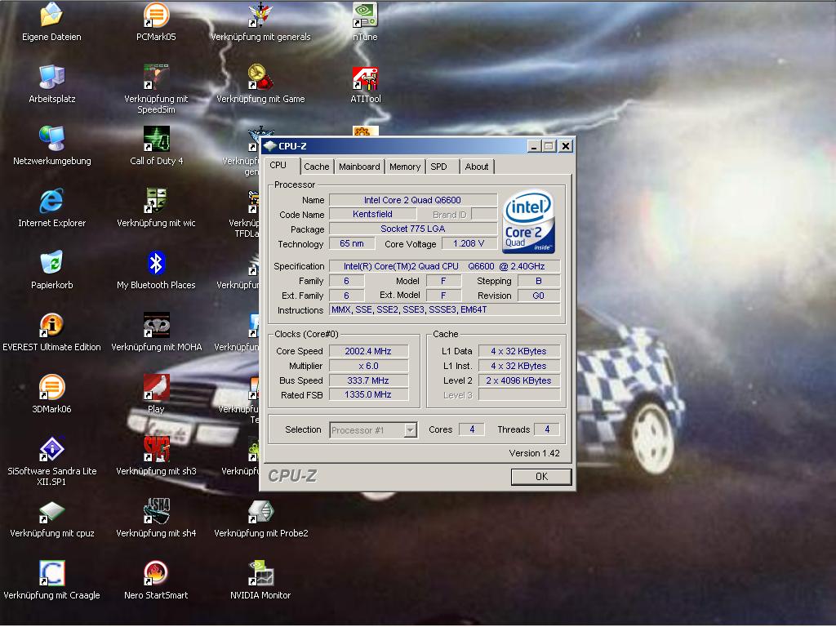The image size is (836, 627).
Task: Click the x 6.0 multiplier value
Action: click(x=368, y=366)
